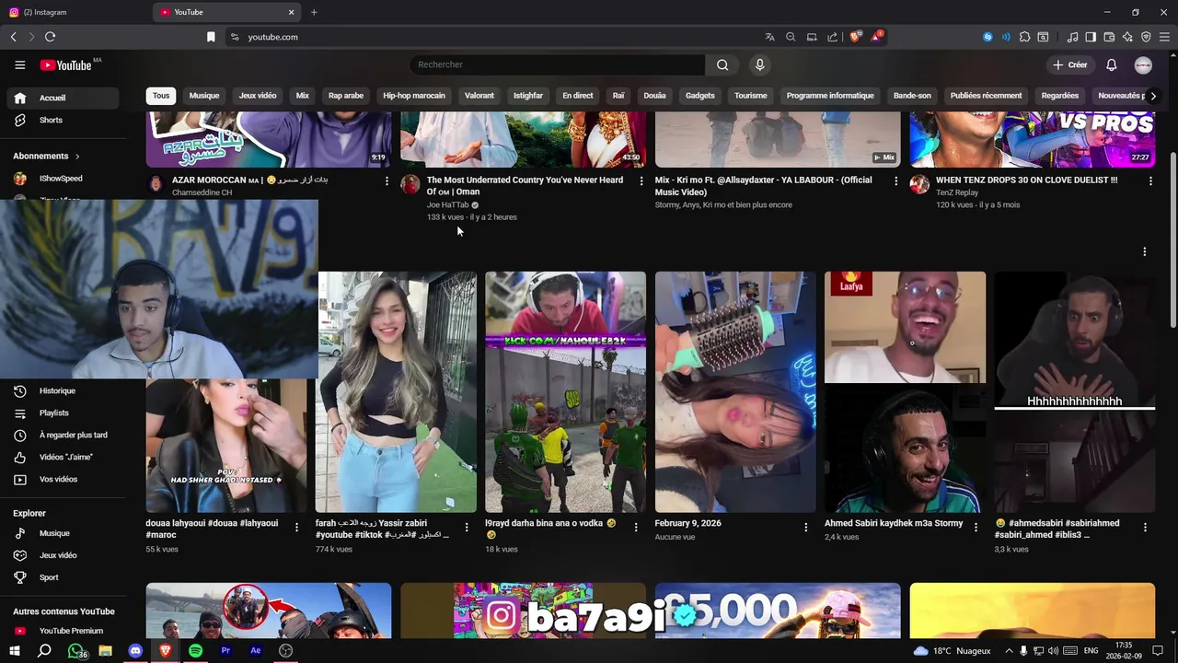Open the browser extensions puzzle icon
1178x663 pixels.
(x=1024, y=37)
